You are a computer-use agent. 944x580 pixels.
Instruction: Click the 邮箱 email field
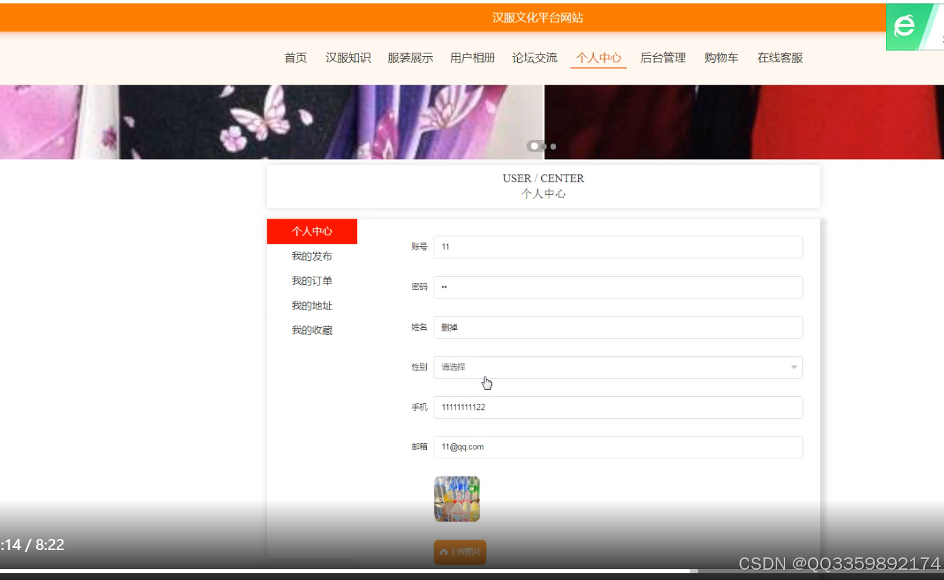point(618,447)
